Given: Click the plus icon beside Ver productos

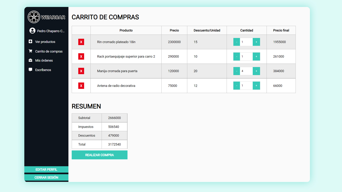Looking at the screenshot, I should pos(30,42).
